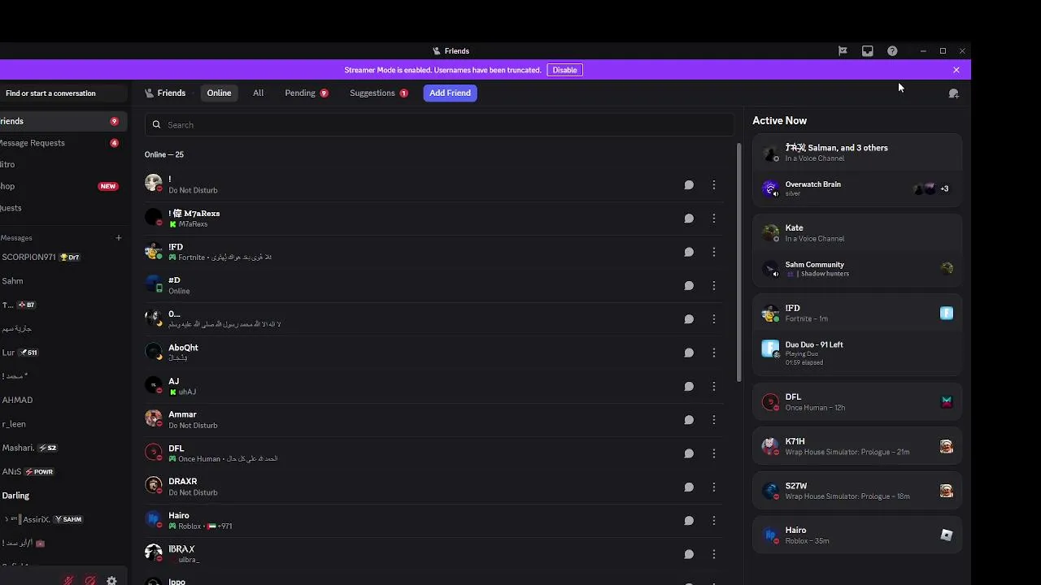This screenshot has width=1041, height=585.
Task: Open DM with Sahm
Action: point(62,281)
